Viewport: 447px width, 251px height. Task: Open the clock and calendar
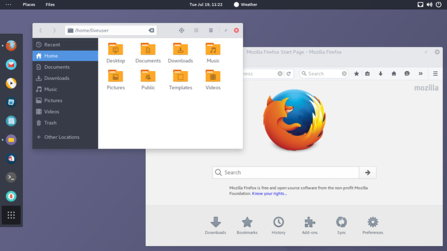[206, 5]
